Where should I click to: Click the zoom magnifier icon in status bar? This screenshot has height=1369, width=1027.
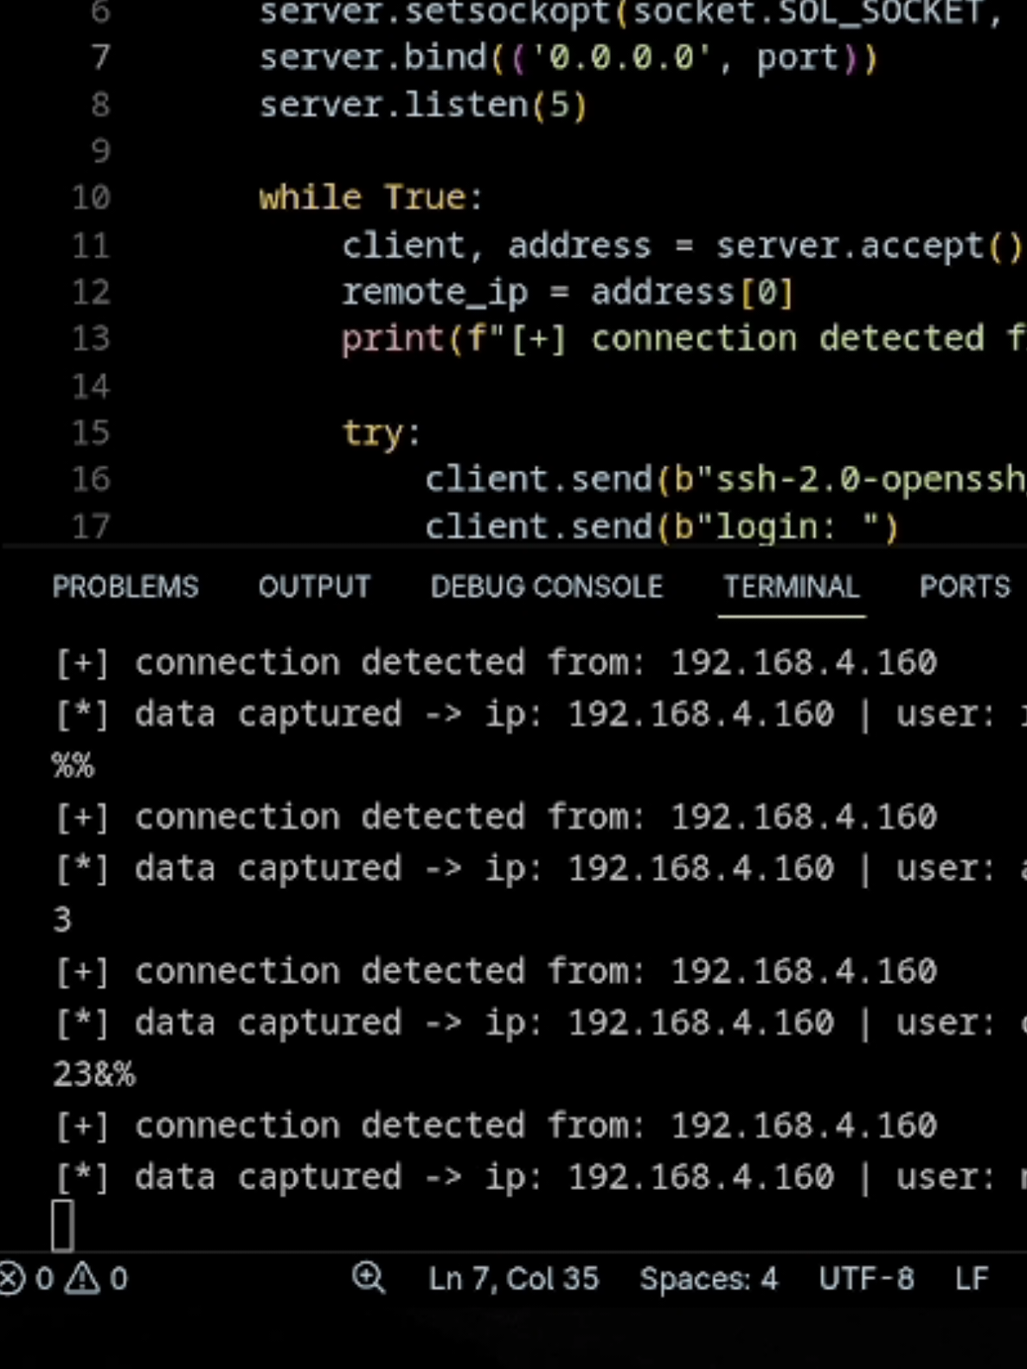pyautogui.click(x=369, y=1277)
